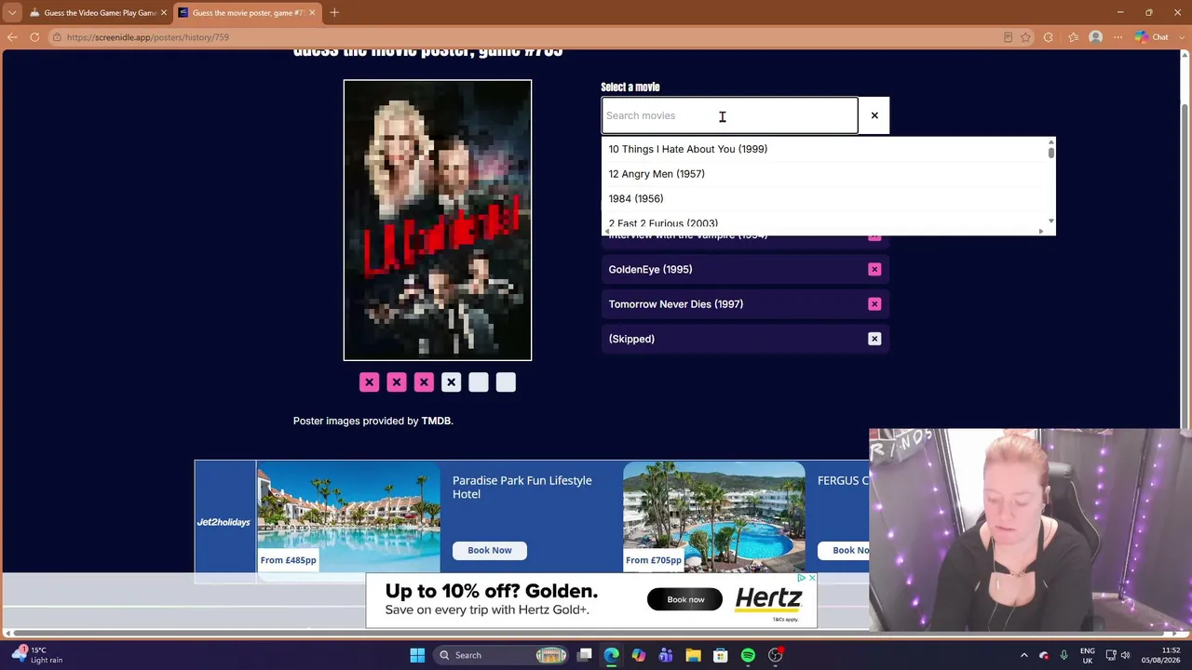Click the third pink guess indicator below poster

(424, 382)
